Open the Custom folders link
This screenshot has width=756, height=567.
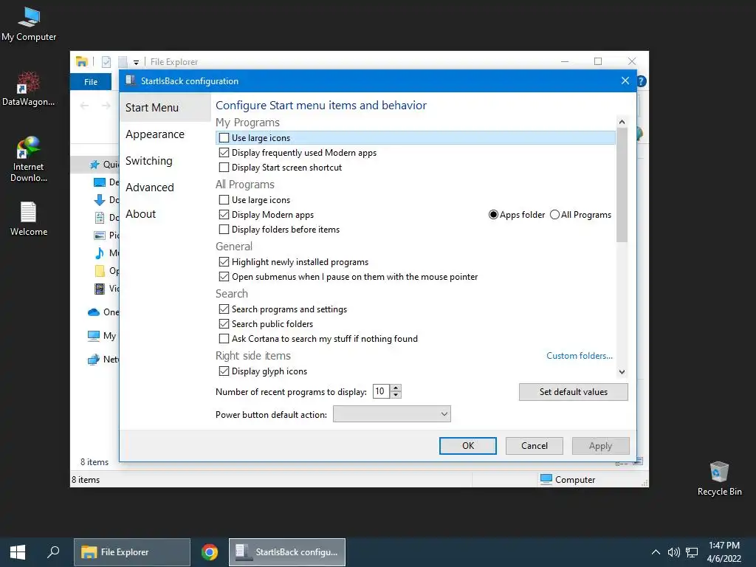click(x=579, y=356)
